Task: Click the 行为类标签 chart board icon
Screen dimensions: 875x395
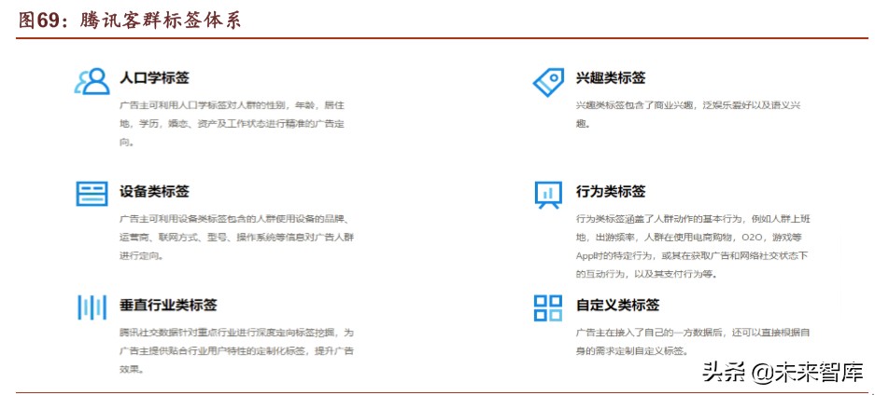Action: [548, 196]
